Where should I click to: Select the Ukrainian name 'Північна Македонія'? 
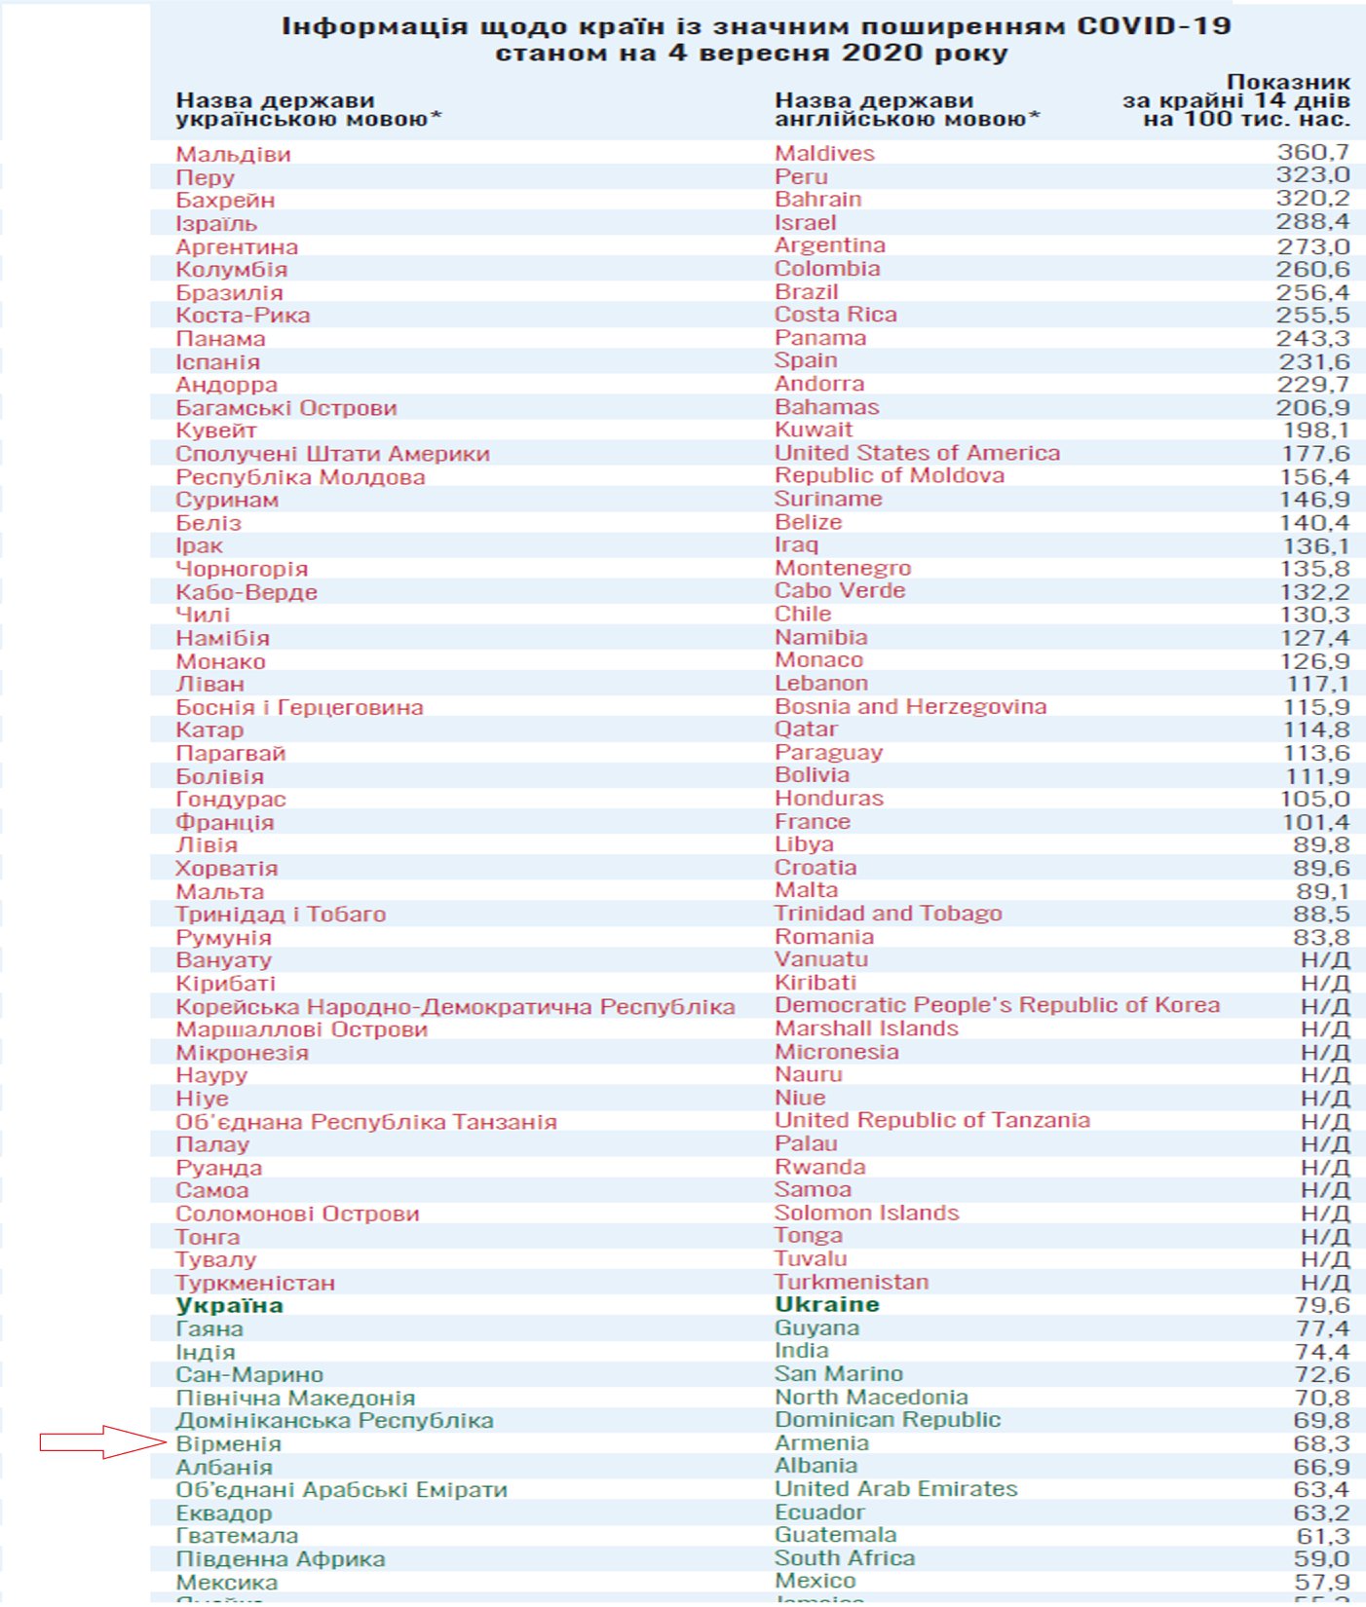click(295, 1398)
